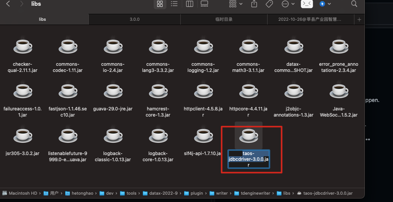Select listenablefuture-9999.0 jar icon
Image resolution: width=393 pixels, height=202 pixels.
[68, 135]
